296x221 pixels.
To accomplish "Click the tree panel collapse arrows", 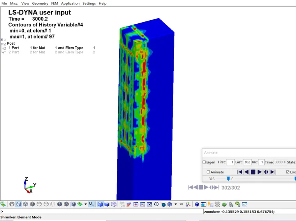I will (x=5, y=40).
